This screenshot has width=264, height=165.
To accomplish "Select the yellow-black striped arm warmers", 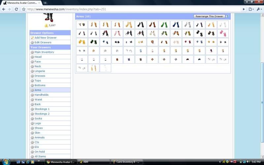I will (188, 33).
